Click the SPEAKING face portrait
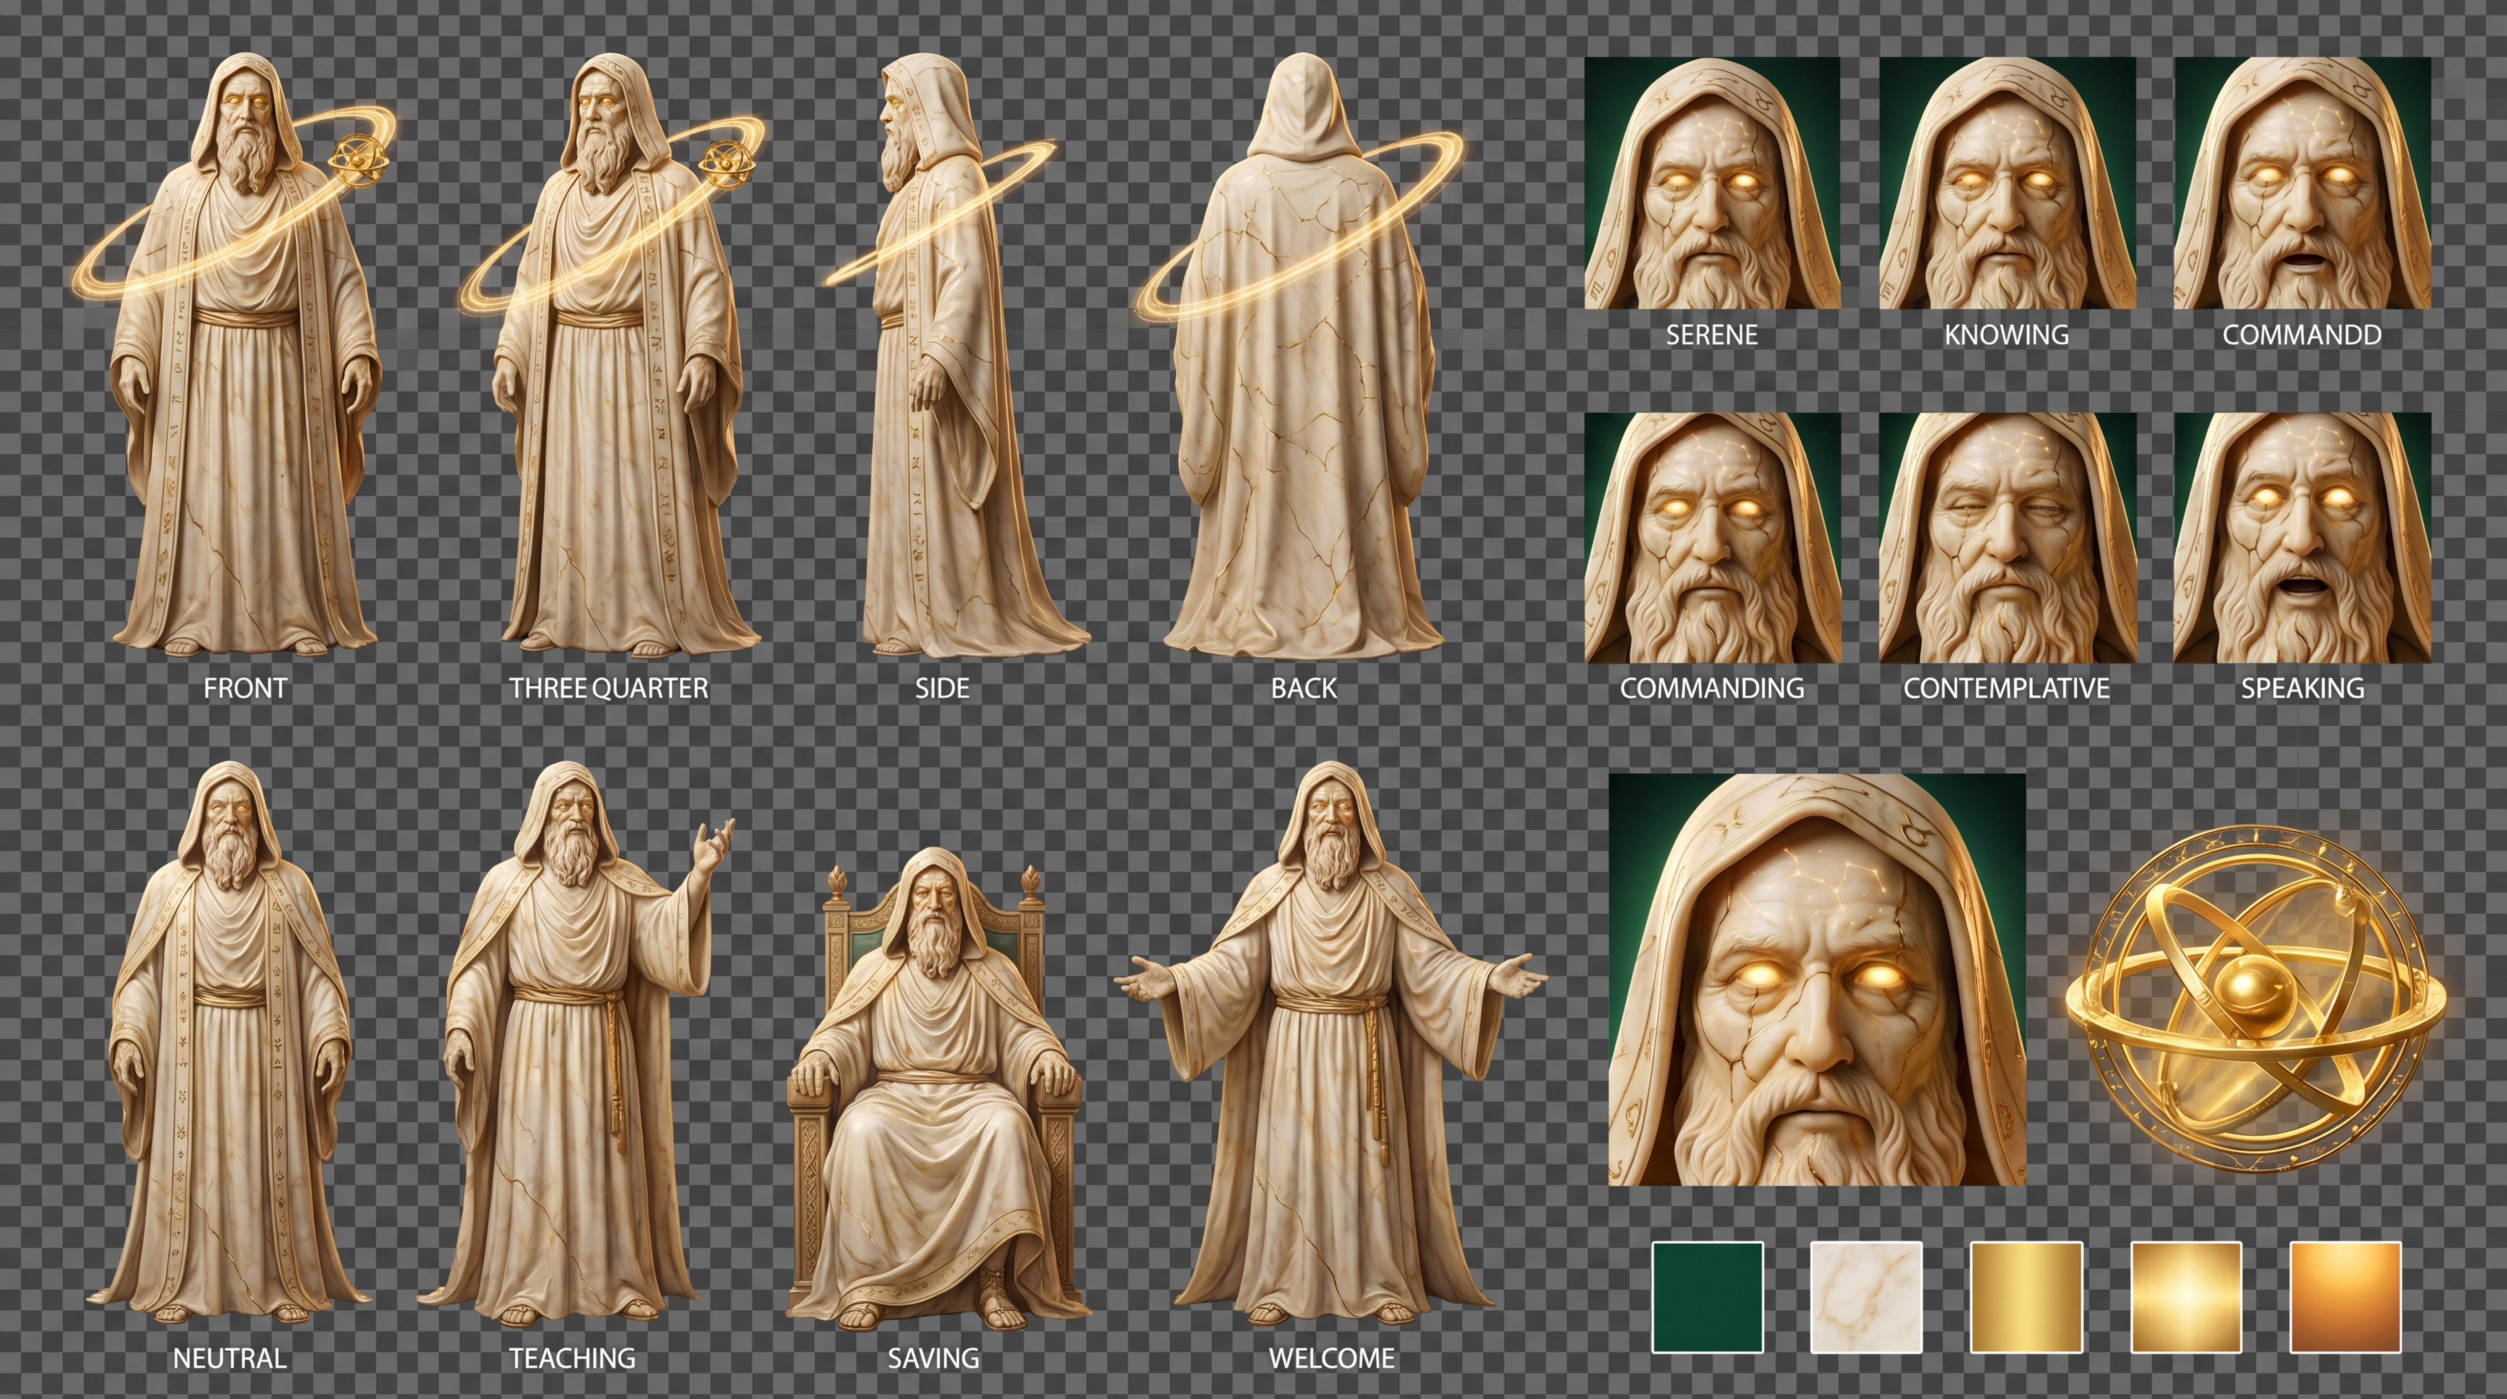This screenshot has width=2507, height=1399. (2302, 538)
